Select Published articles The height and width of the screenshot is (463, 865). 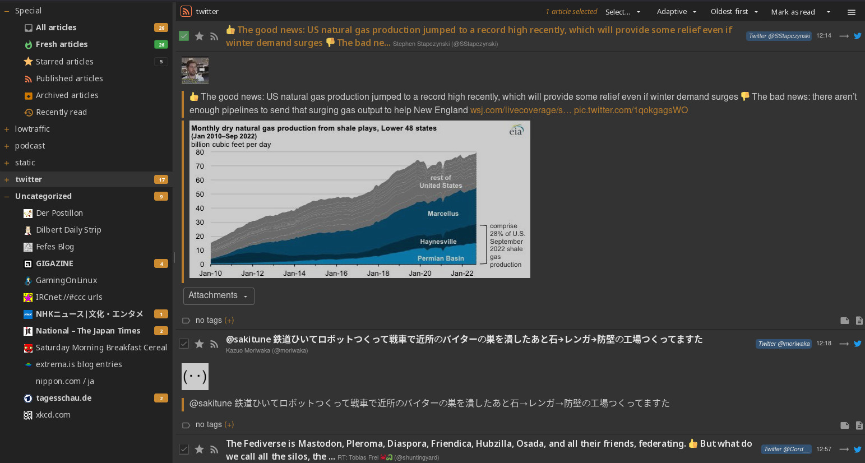click(70, 78)
